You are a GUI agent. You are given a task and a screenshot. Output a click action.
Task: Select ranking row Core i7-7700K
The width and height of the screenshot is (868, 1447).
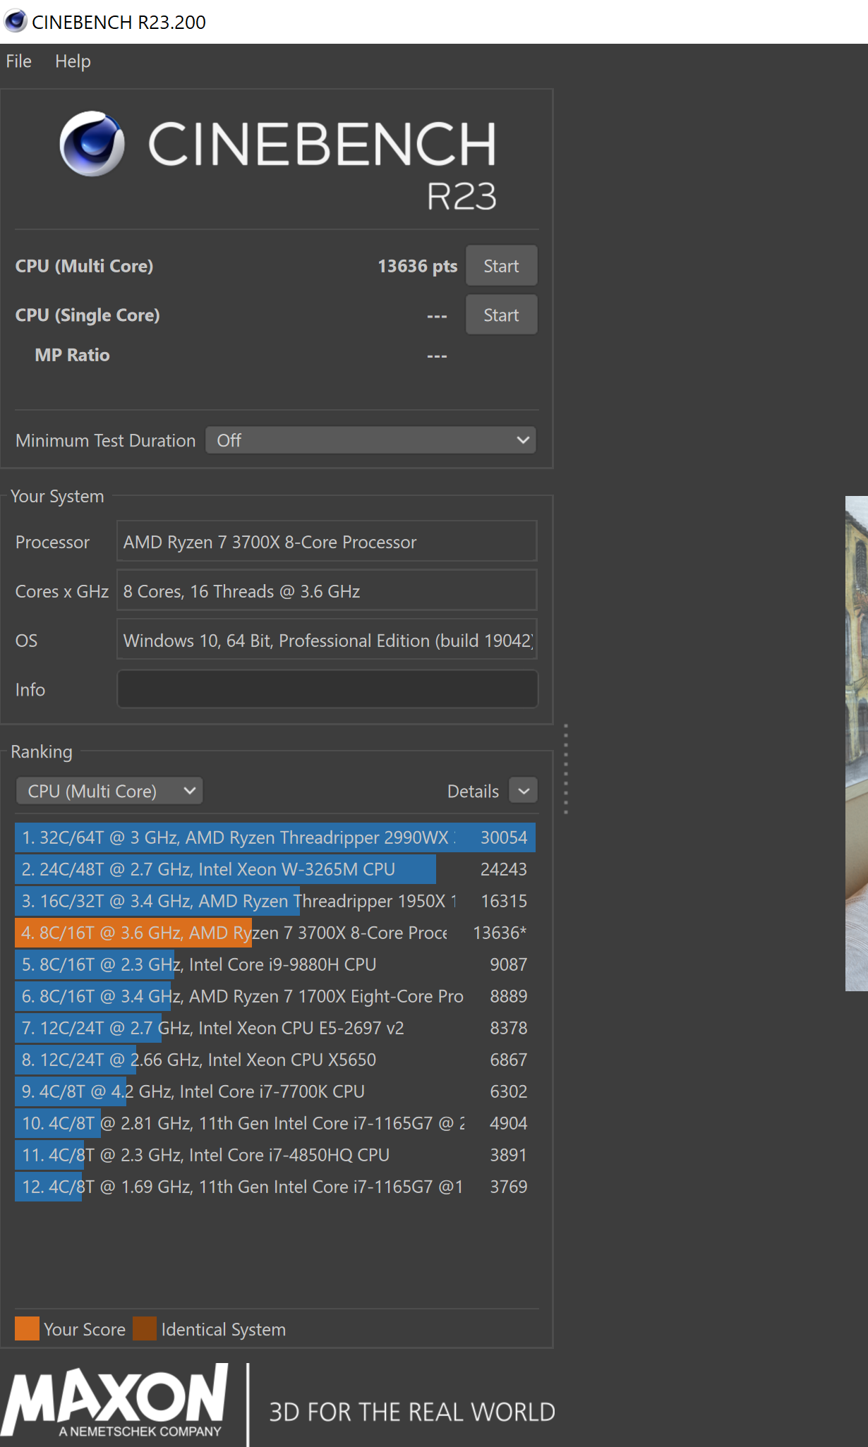coord(275,1091)
